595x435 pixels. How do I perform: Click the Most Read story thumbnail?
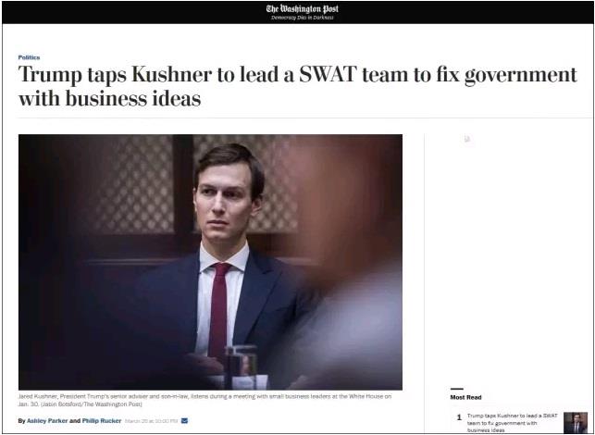pyautogui.click(x=576, y=422)
